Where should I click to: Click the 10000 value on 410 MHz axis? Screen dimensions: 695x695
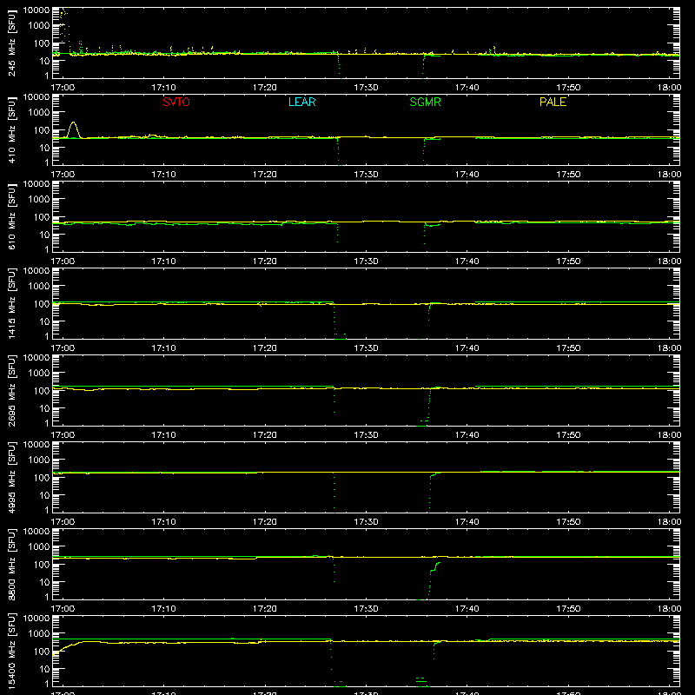tap(36, 97)
